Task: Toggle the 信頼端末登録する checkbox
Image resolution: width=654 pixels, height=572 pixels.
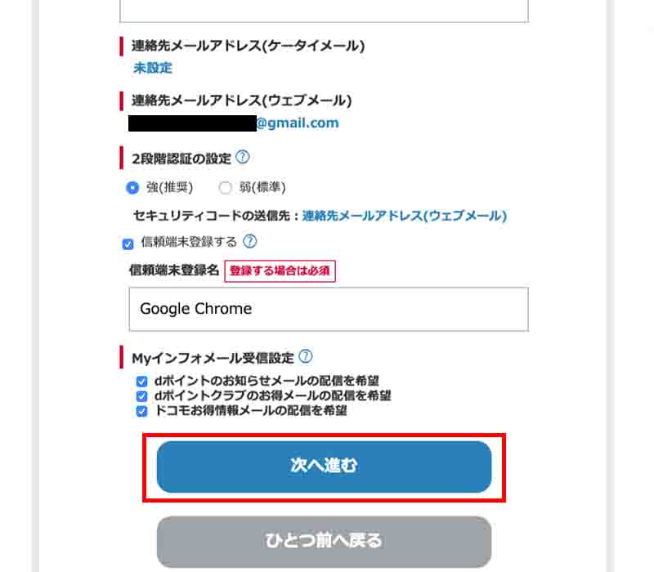Action: pos(128,243)
